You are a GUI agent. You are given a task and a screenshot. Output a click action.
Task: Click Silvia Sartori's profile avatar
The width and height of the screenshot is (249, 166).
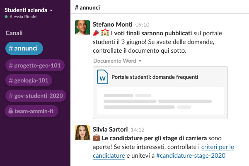pyautogui.click(x=82, y=133)
